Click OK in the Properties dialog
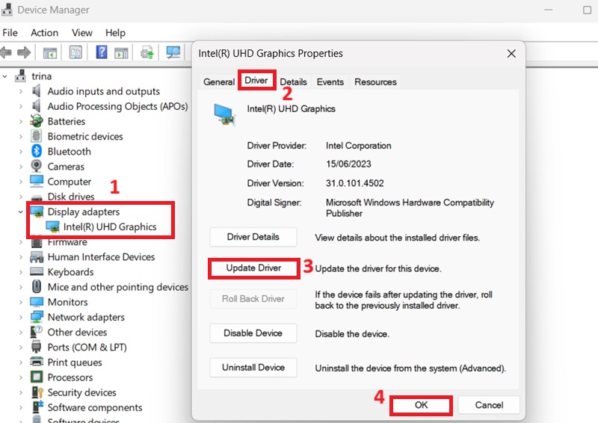This screenshot has height=423, width=598. (x=421, y=405)
